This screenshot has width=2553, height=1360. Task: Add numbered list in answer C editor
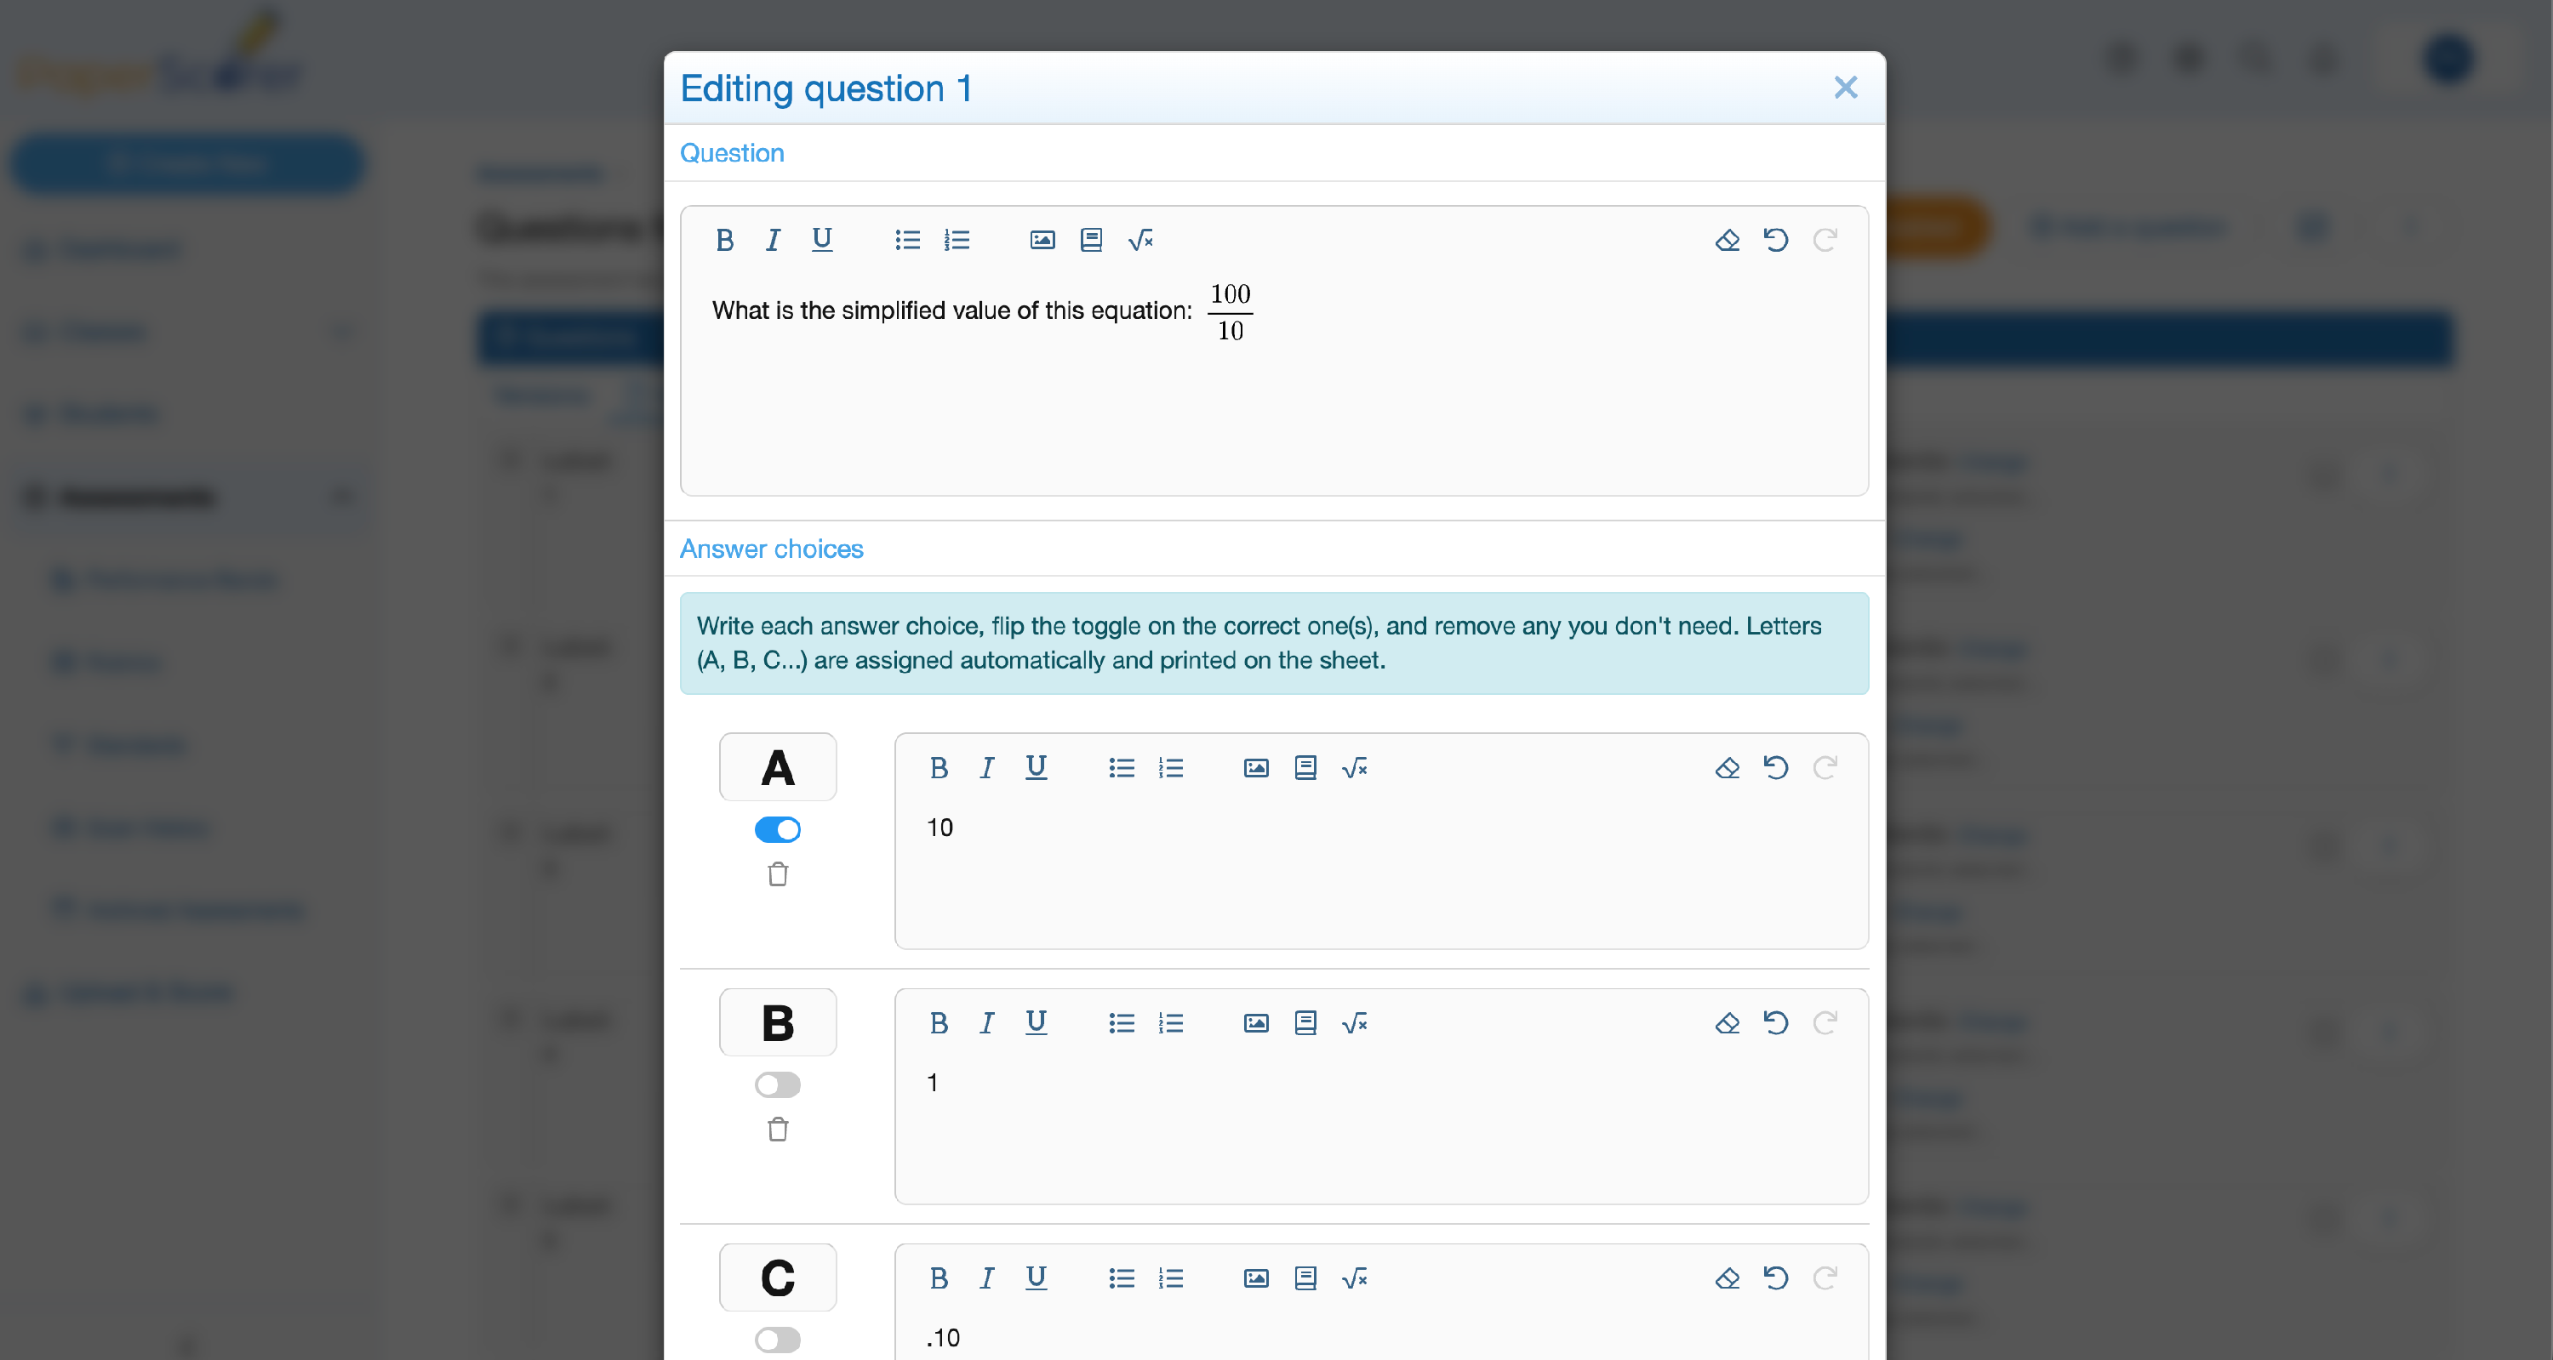[1170, 1277]
